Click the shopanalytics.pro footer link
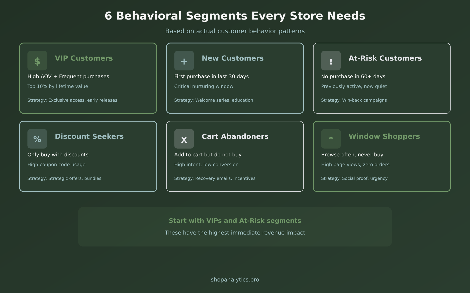The height and width of the screenshot is (293, 470). tap(235, 280)
